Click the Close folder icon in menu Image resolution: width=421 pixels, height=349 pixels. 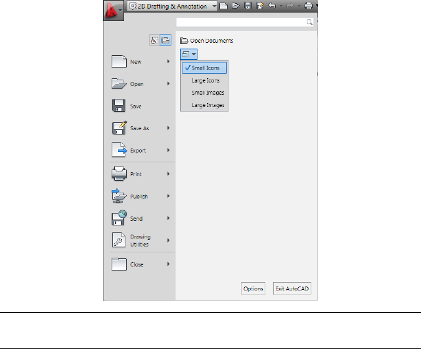click(x=119, y=264)
